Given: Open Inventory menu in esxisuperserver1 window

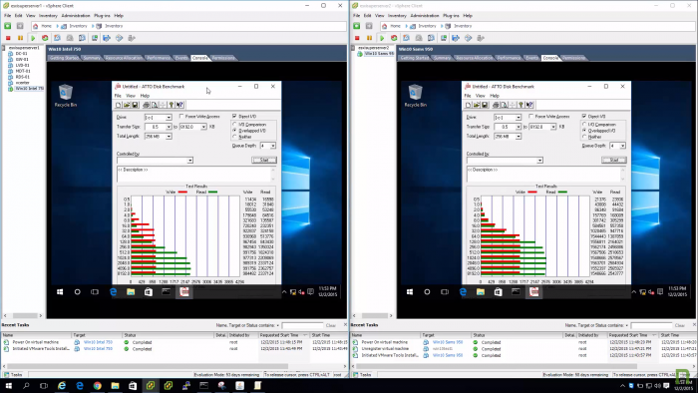Looking at the screenshot, I should coord(48,16).
